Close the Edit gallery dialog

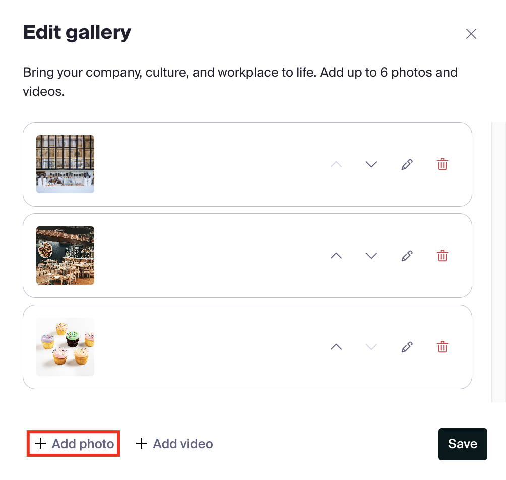[471, 34]
